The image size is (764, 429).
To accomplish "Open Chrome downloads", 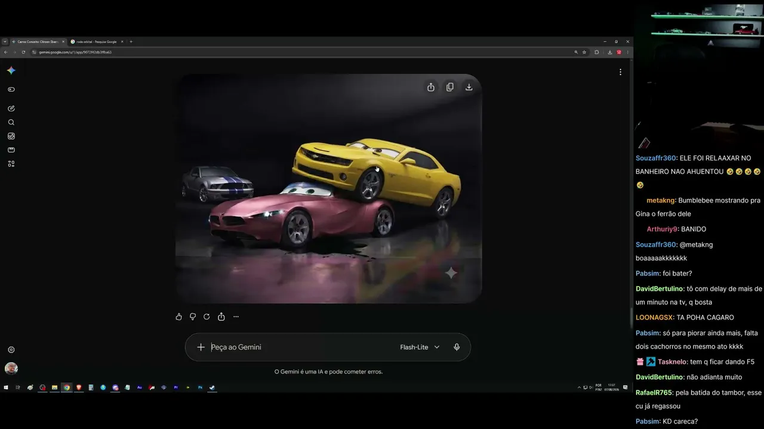I will point(610,52).
